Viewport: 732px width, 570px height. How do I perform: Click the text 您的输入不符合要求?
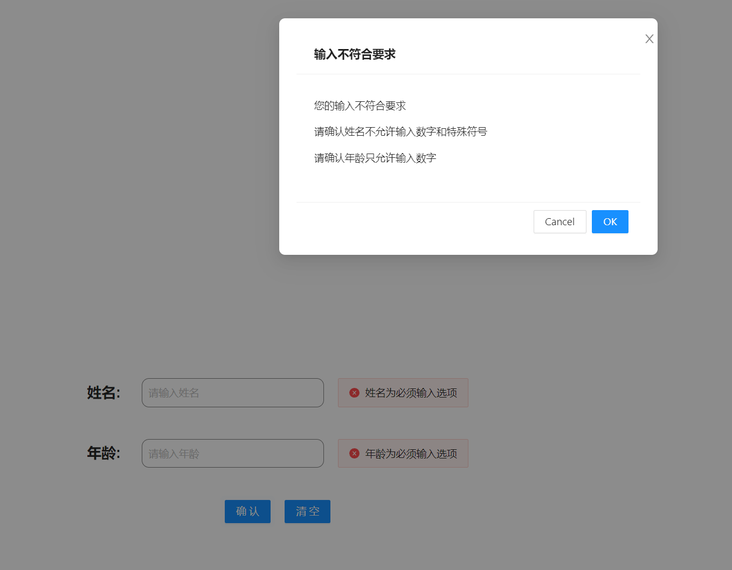[360, 106]
